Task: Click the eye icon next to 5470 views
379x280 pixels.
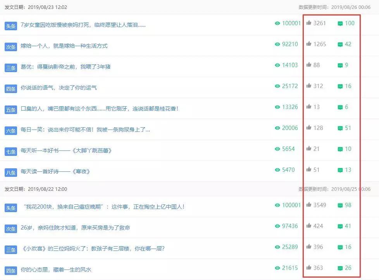Action: click(x=277, y=169)
